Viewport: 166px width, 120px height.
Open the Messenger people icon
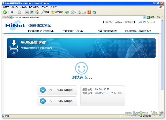[94, 12]
